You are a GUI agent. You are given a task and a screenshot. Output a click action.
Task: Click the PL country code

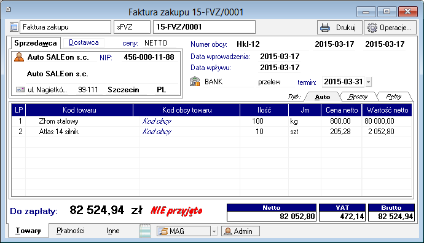(162, 90)
